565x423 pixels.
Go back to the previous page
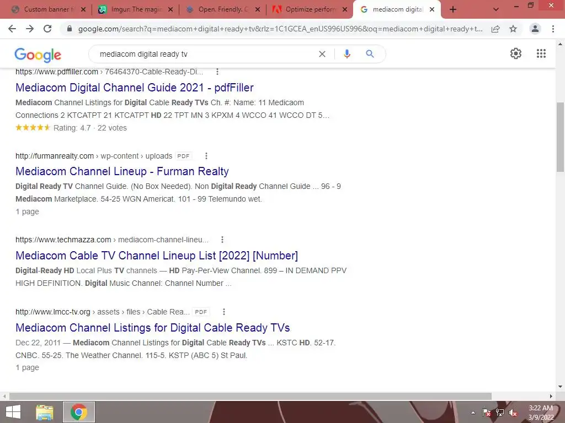(12, 29)
